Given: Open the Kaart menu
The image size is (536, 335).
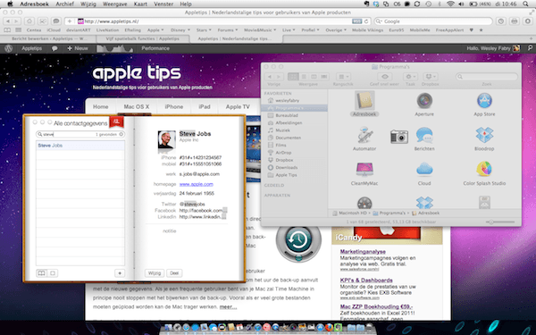Looking at the screenshot, I should click(x=140, y=4).
